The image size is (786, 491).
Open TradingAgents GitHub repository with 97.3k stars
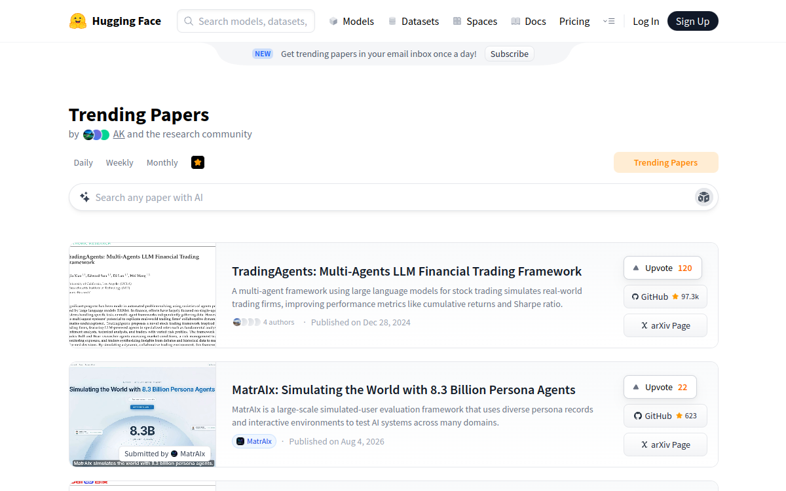click(x=665, y=297)
